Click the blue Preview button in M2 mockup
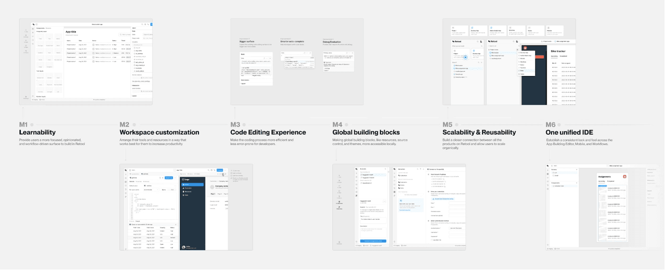The width and height of the screenshot is (665, 270). (x=219, y=170)
